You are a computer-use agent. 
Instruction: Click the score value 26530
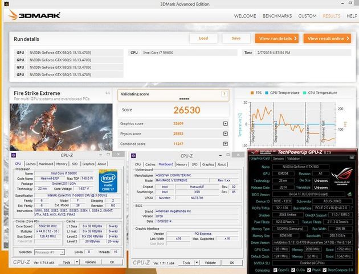point(186,110)
